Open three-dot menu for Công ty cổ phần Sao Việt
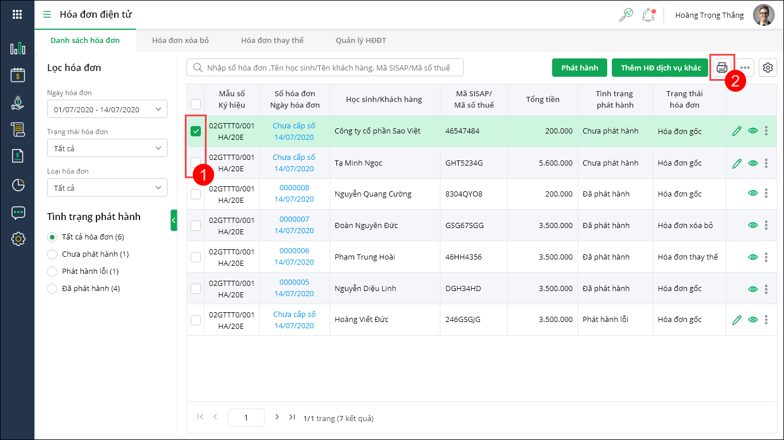The width and height of the screenshot is (784, 440). (766, 131)
